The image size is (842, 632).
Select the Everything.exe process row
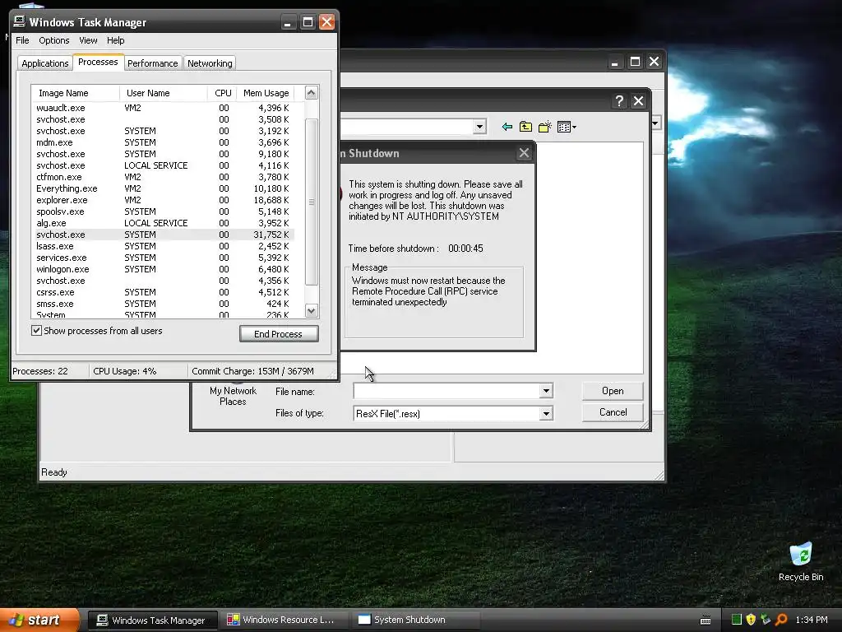pos(163,188)
